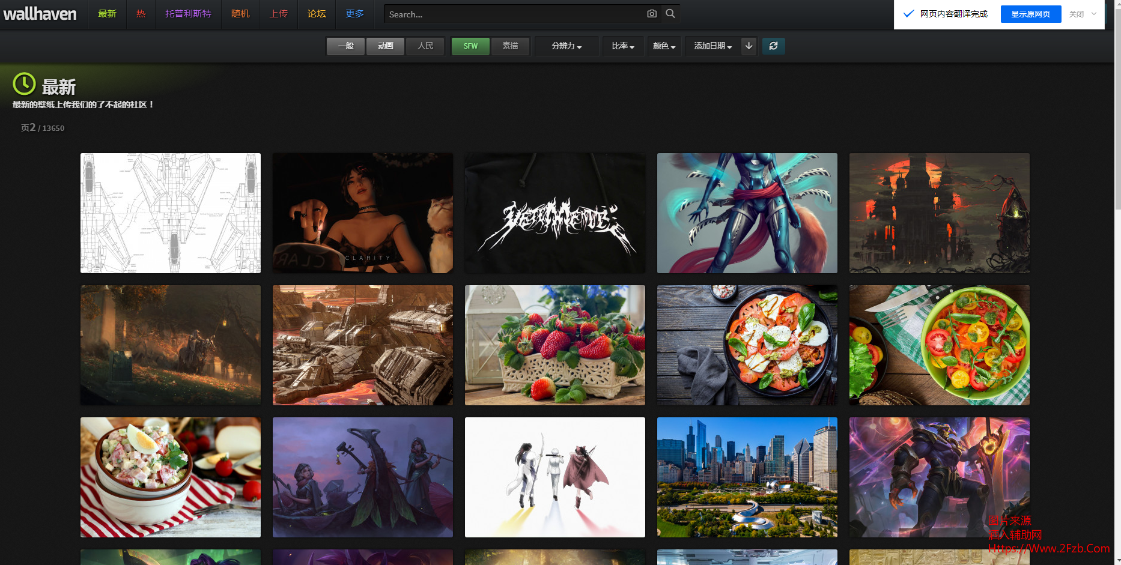Click the wallhaven logo
Screen dimensions: 1121x565
[40, 14]
